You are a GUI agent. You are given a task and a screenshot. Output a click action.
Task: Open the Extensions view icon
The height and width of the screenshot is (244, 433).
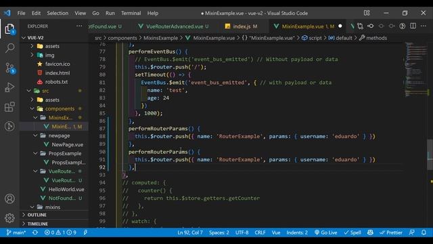9,107
